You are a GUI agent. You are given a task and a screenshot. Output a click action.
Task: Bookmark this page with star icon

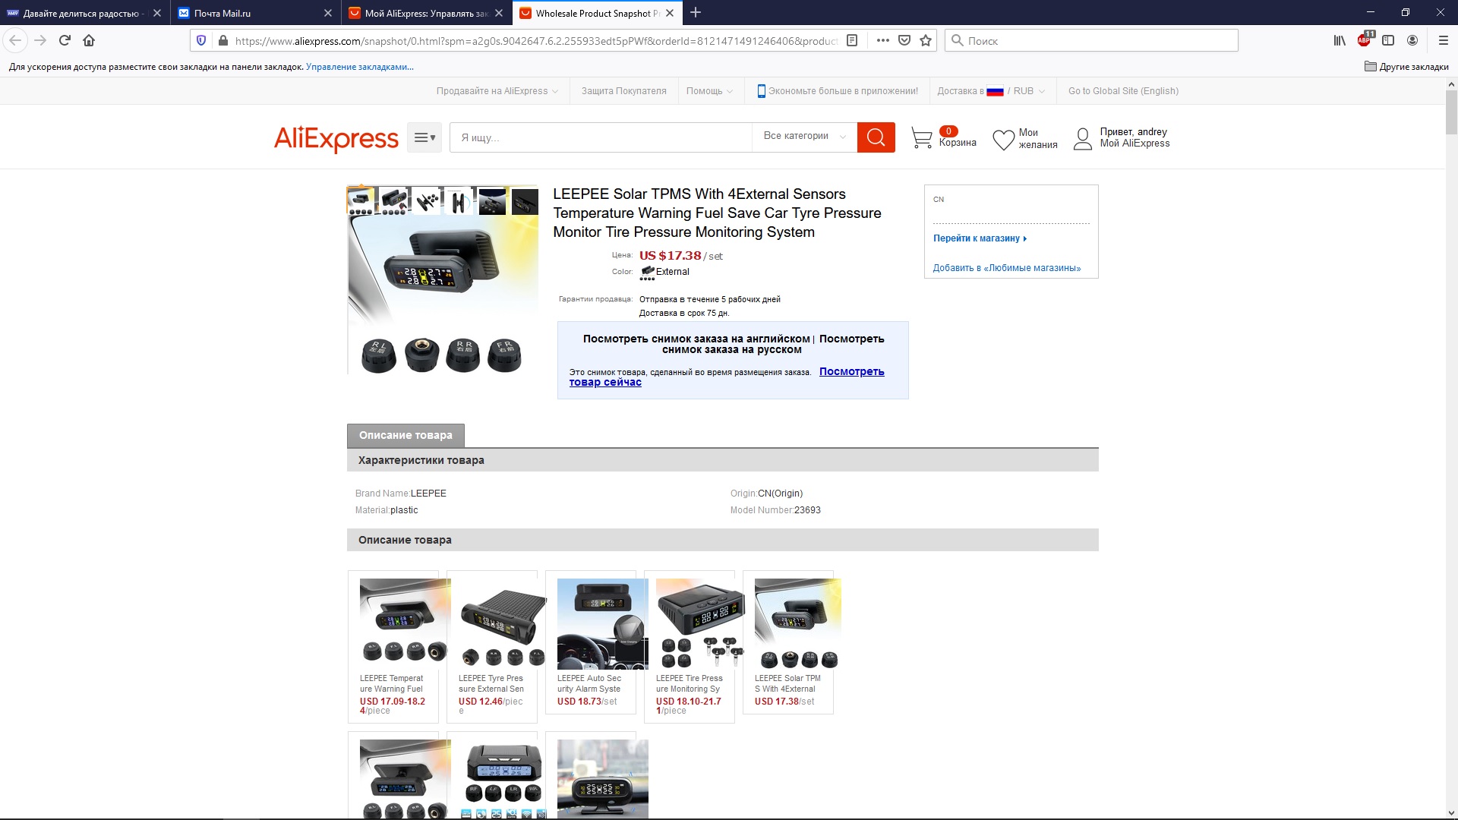pyautogui.click(x=925, y=41)
